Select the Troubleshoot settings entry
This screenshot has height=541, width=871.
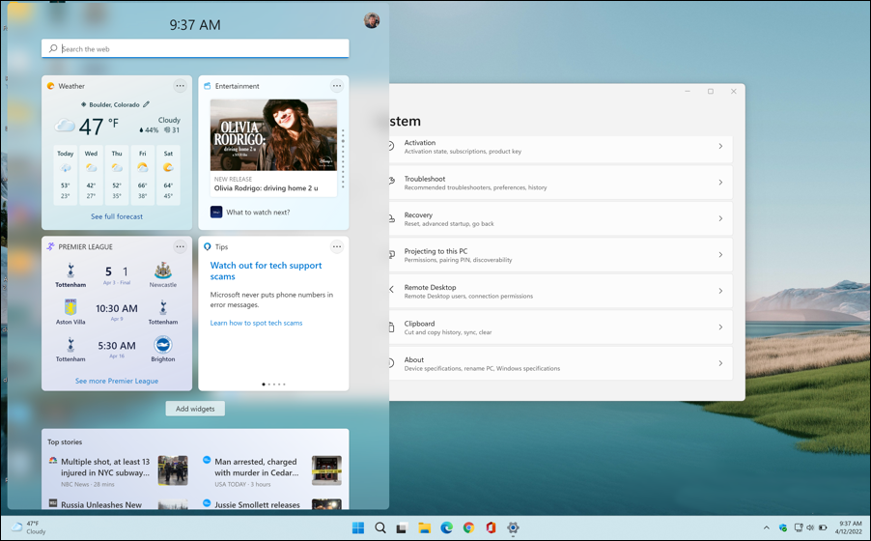click(560, 183)
